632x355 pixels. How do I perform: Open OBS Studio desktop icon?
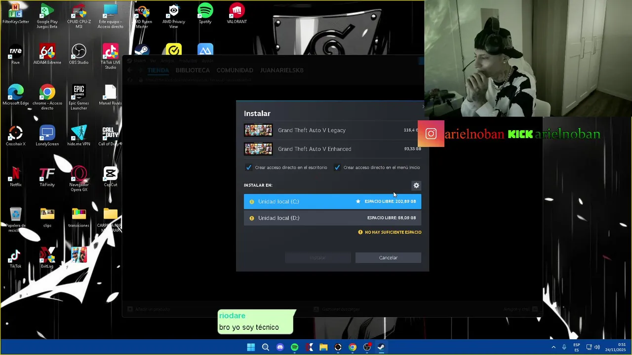tap(79, 54)
